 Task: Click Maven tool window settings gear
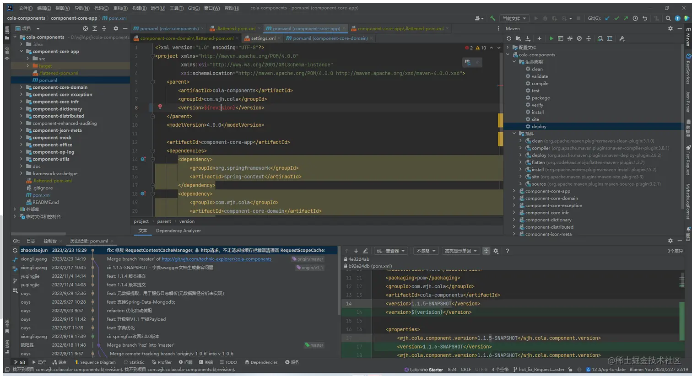[x=670, y=28]
